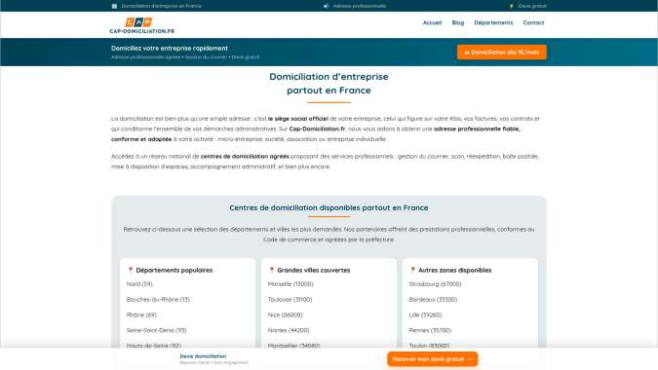The height and width of the screenshot is (370, 658).
Task: Go to the Blog page
Action: pyautogui.click(x=458, y=22)
